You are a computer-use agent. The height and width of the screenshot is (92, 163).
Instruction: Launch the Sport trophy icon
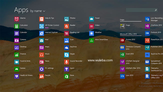click(66, 69)
